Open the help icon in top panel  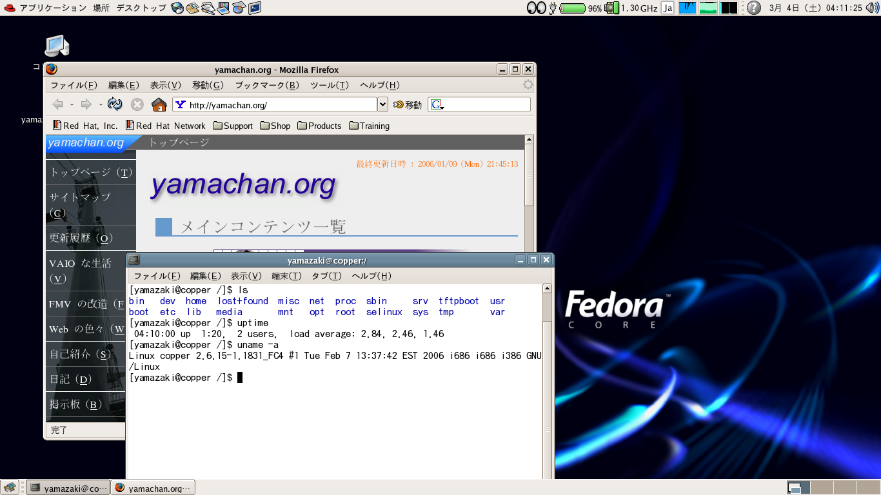[753, 8]
